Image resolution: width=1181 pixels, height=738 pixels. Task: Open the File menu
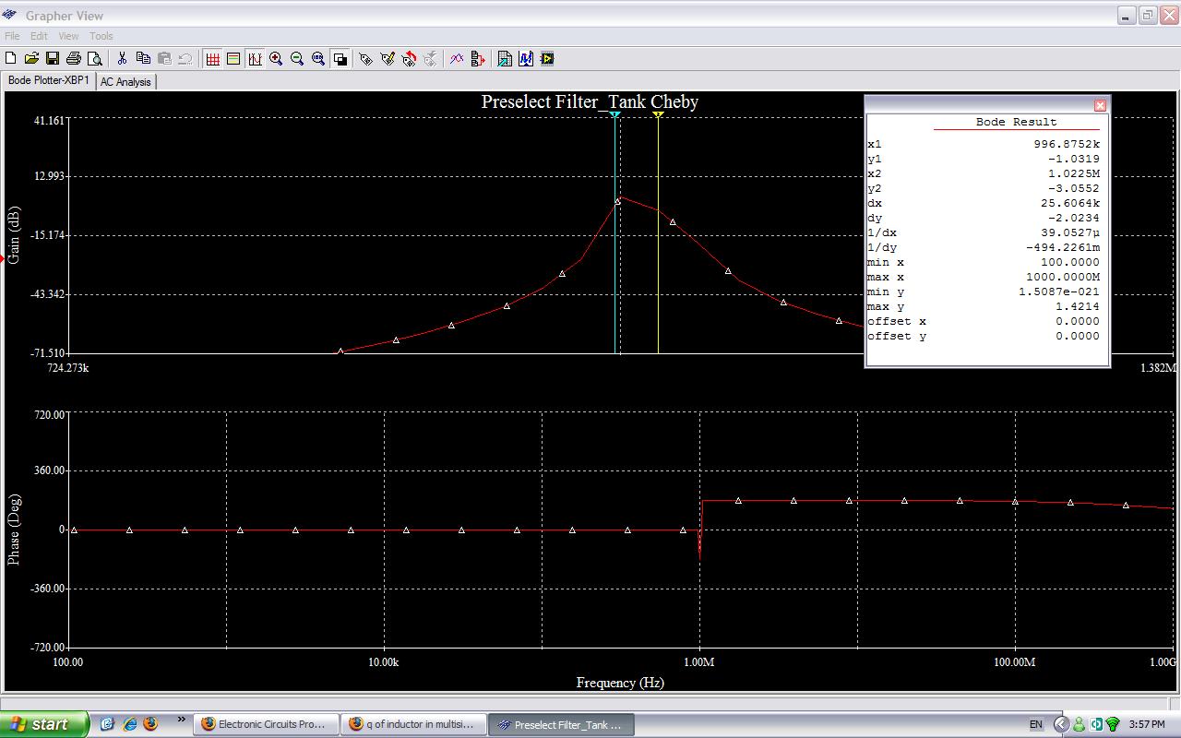(x=12, y=36)
